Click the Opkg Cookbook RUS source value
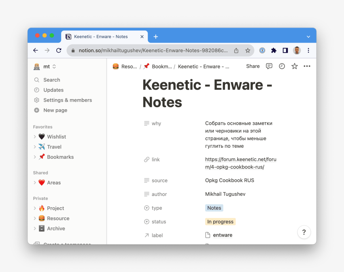 (229, 180)
